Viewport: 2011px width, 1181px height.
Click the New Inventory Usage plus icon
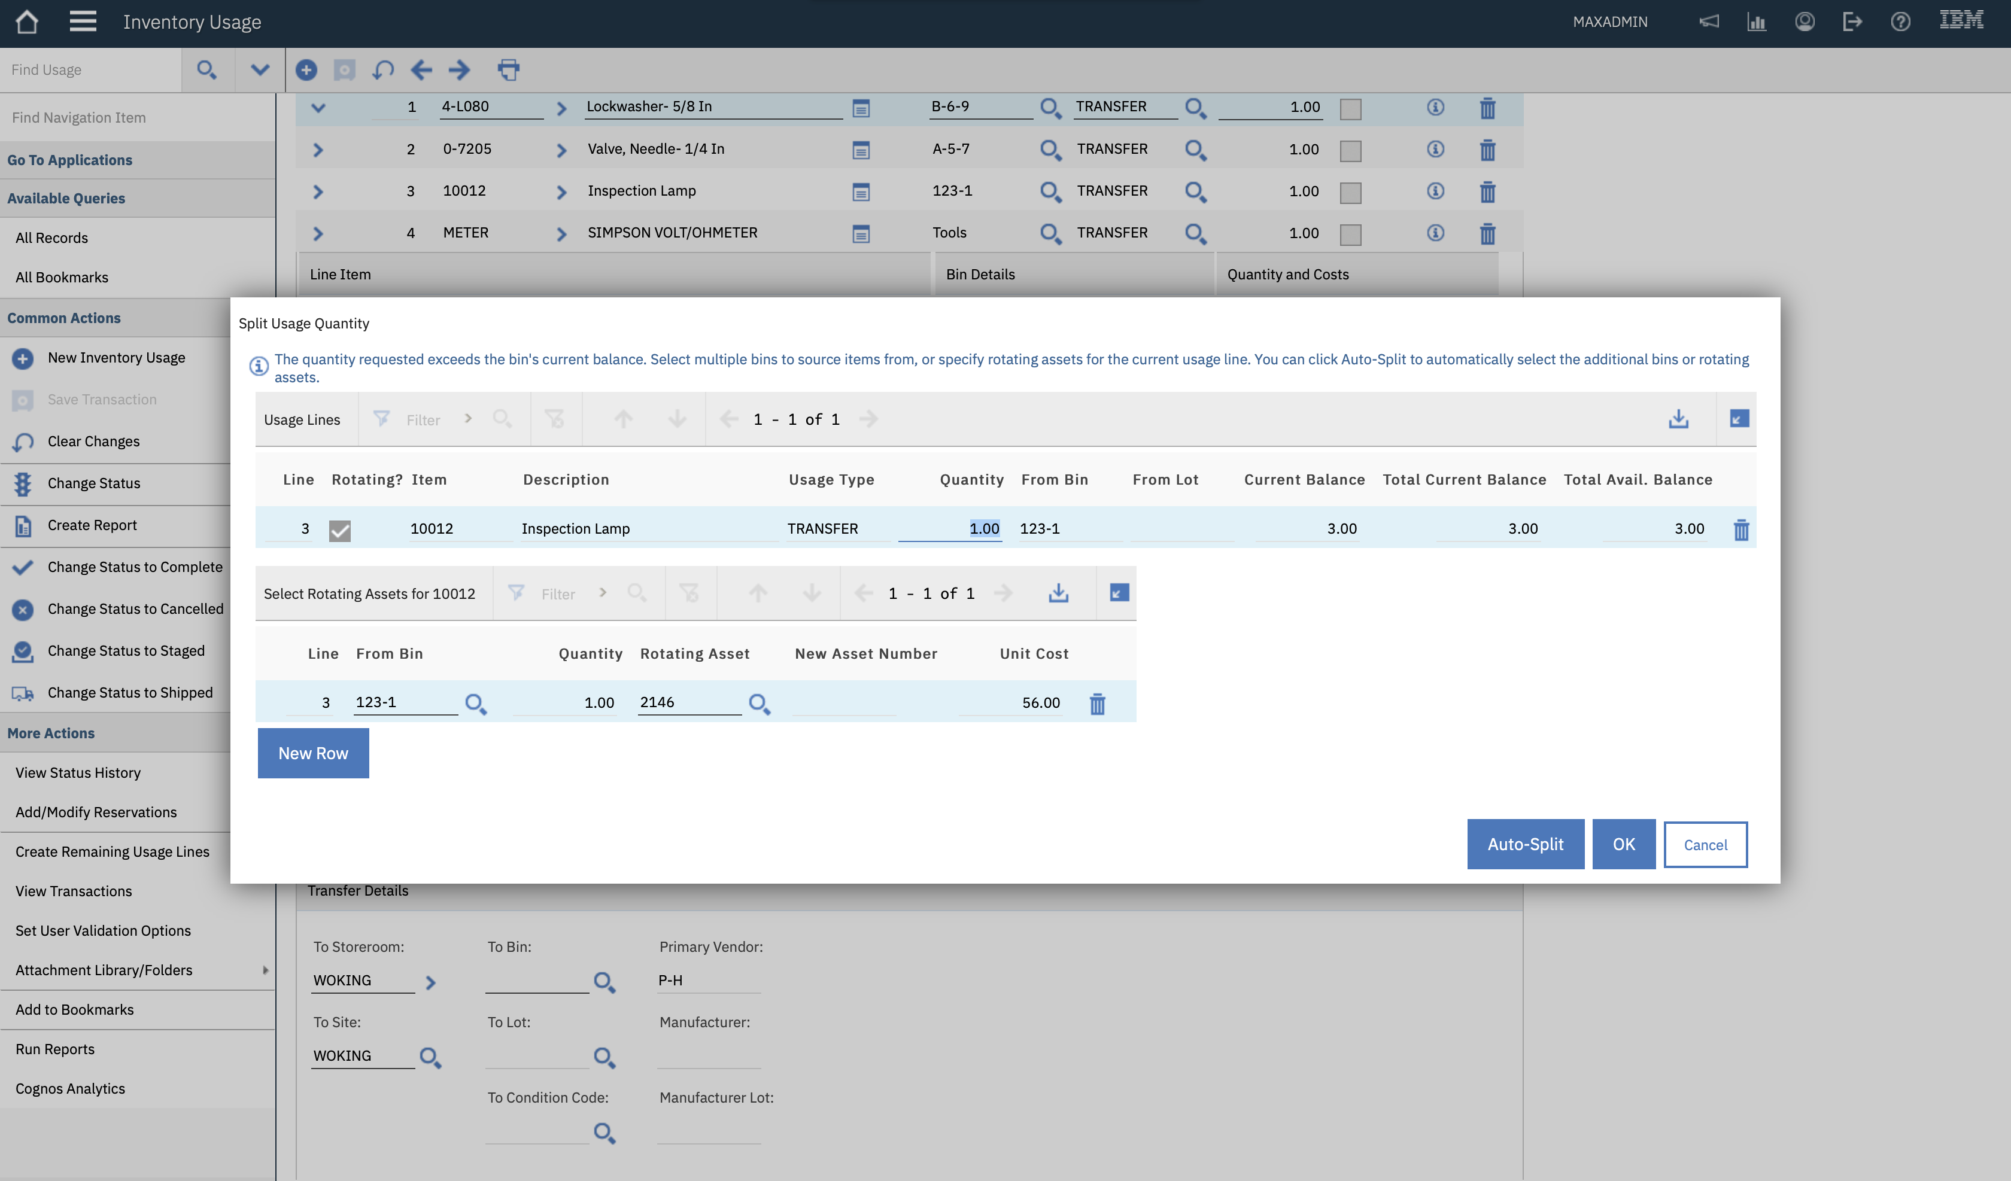(x=22, y=358)
